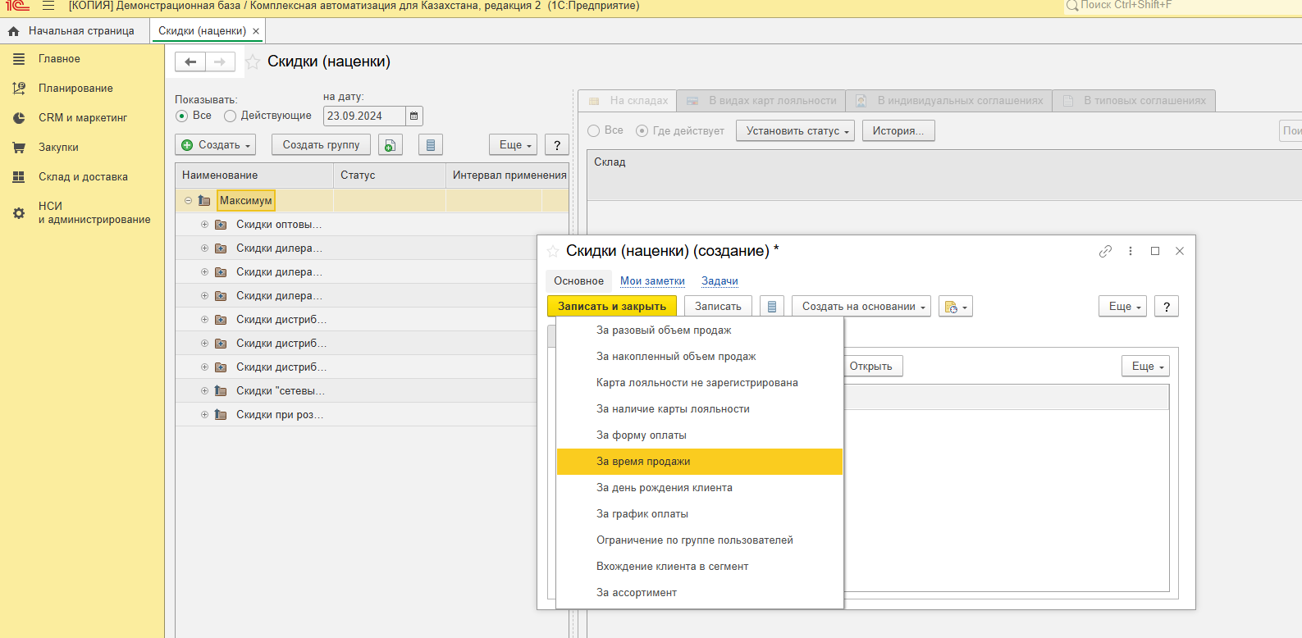This screenshot has height=638, width=1302.
Task: Add Скидки (наценки) to favorites star
Action: point(253,62)
